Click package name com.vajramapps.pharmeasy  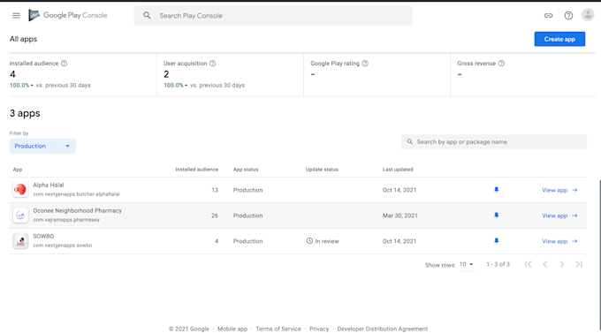coord(66,220)
